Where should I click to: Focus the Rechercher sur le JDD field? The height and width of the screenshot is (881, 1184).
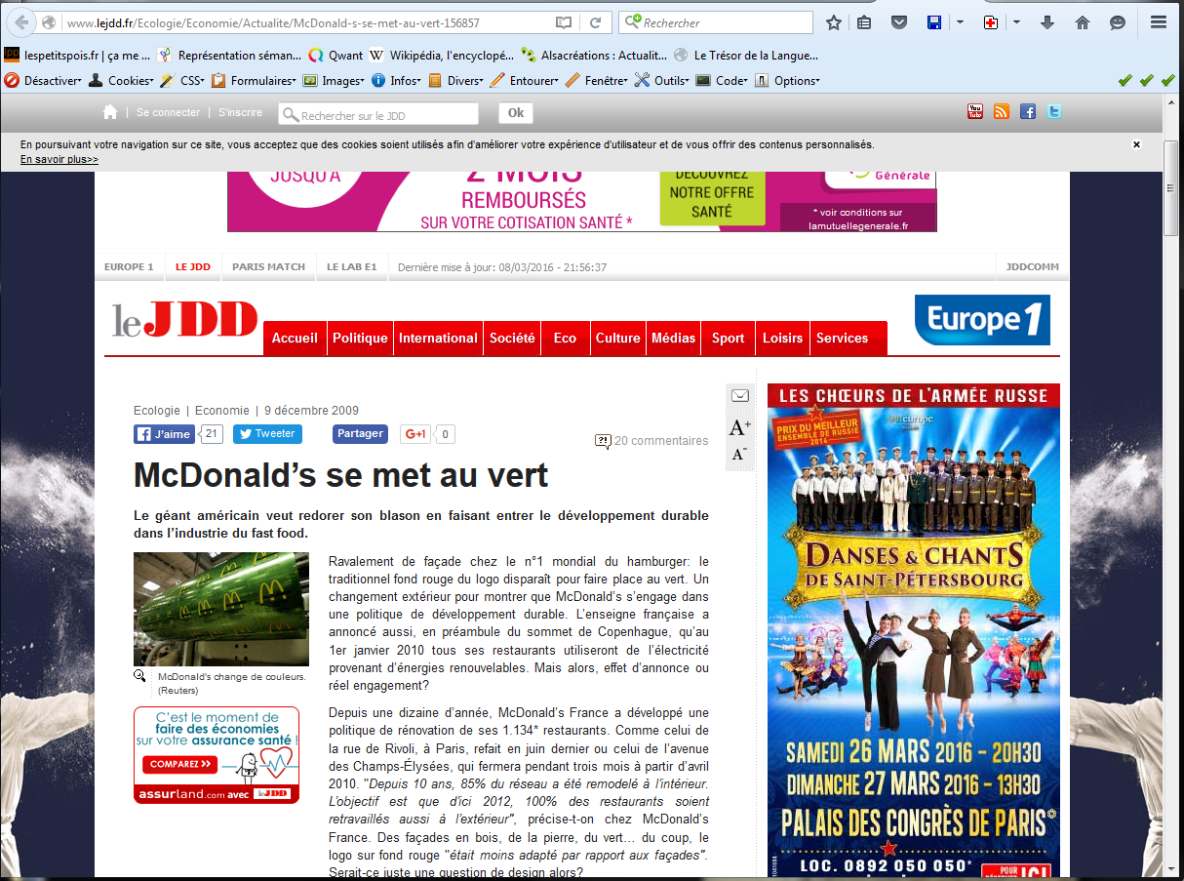click(x=378, y=114)
